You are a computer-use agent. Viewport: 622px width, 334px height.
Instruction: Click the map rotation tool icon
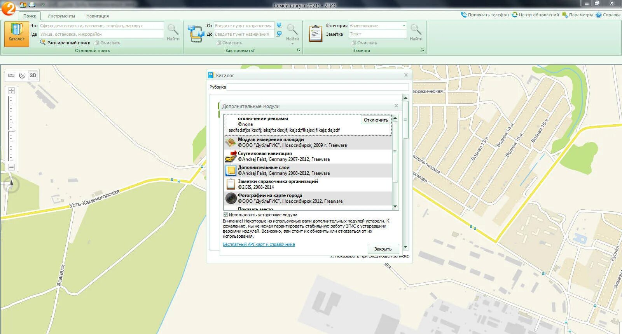22,75
